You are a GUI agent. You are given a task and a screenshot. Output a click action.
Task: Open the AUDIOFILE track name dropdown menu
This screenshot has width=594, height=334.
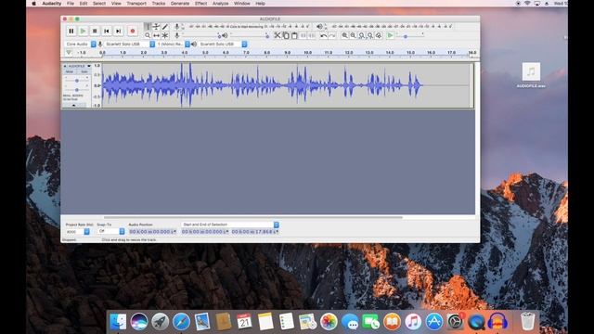79,66
